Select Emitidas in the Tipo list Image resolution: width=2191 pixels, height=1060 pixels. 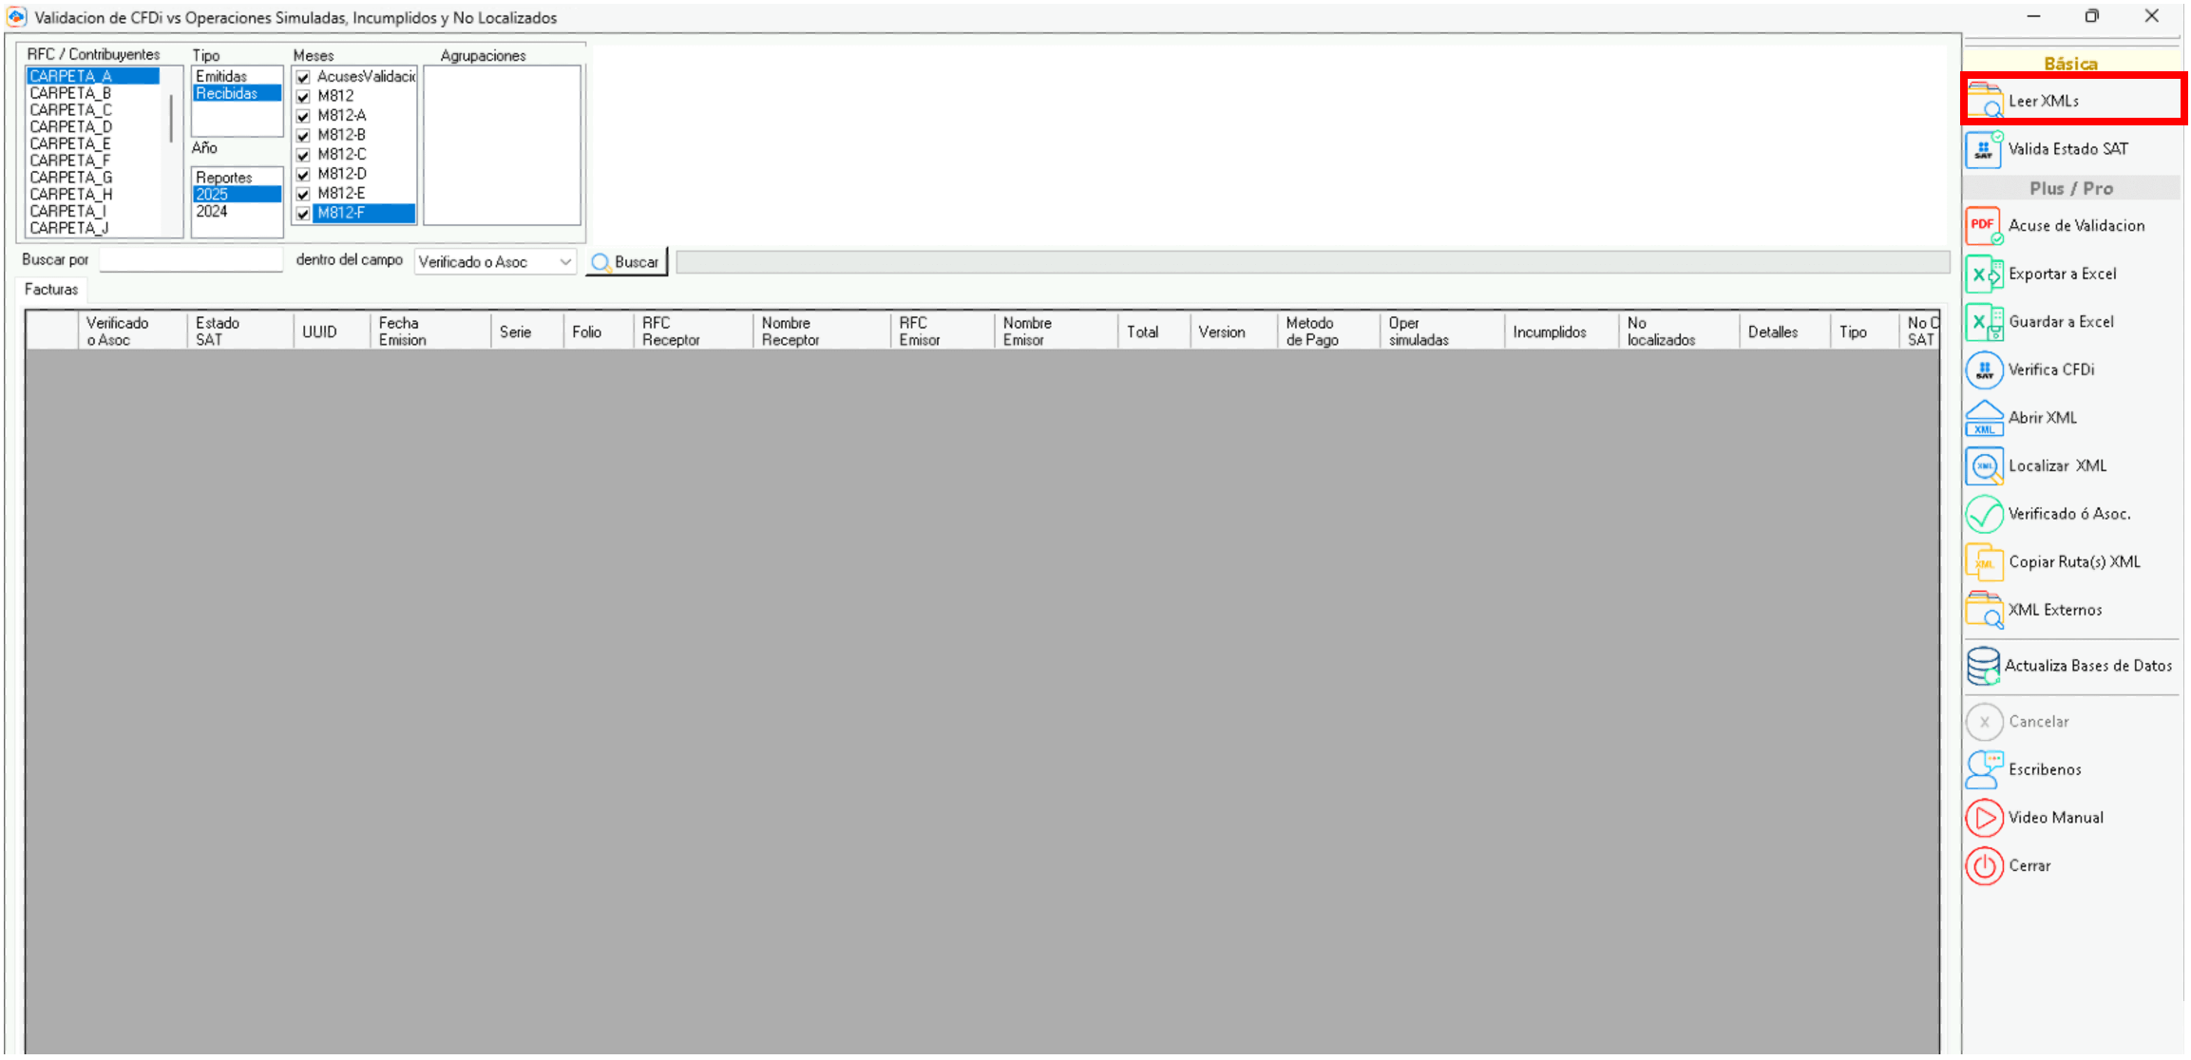[x=221, y=76]
